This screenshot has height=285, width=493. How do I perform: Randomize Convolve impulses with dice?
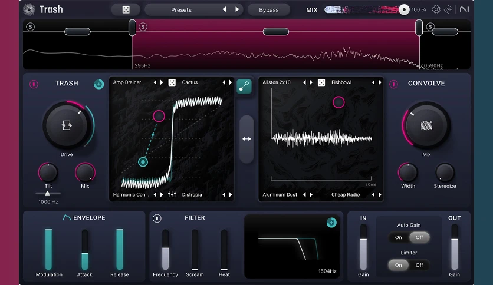click(321, 82)
